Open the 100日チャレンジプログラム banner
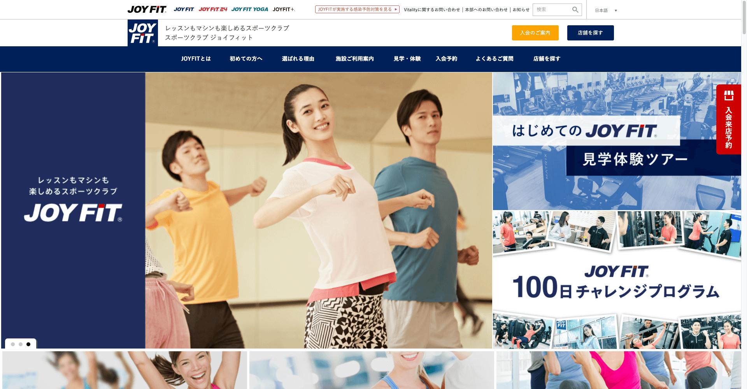This screenshot has width=747, height=389. tap(617, 280)
